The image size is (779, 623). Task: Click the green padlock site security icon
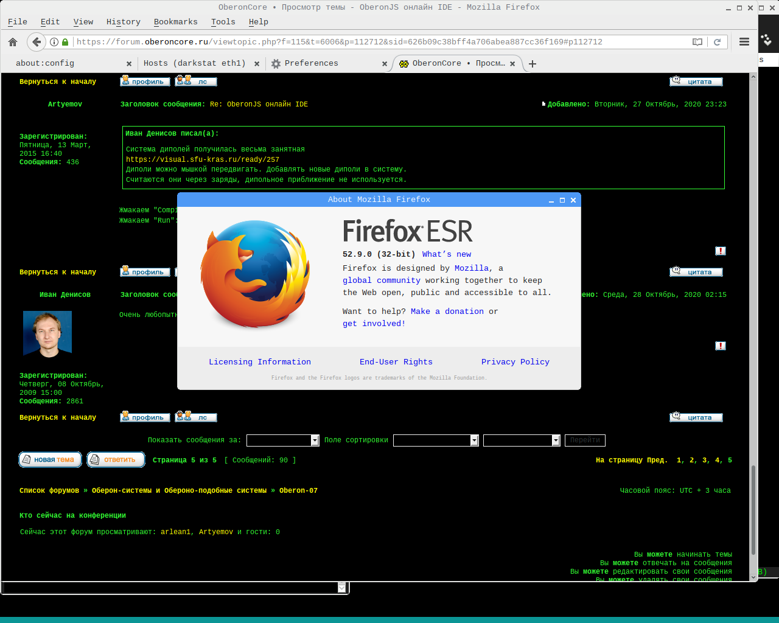(x=65, y=42)
